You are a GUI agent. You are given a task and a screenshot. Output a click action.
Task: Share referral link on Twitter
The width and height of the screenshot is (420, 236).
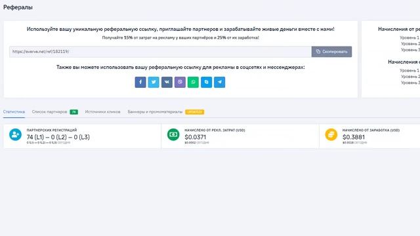[154, 82]
